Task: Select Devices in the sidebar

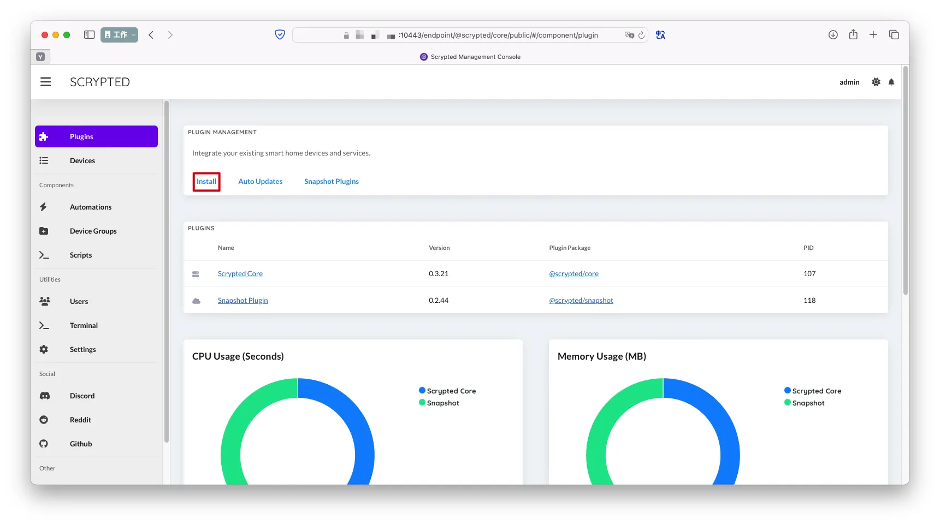Action: pos(82,160)
